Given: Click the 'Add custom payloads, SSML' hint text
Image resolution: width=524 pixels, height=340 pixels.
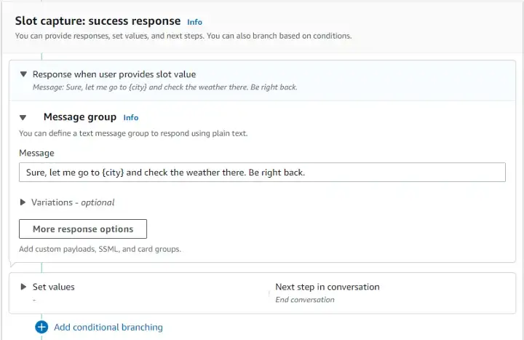Looking at the screenshot, I should click(100, 249).
